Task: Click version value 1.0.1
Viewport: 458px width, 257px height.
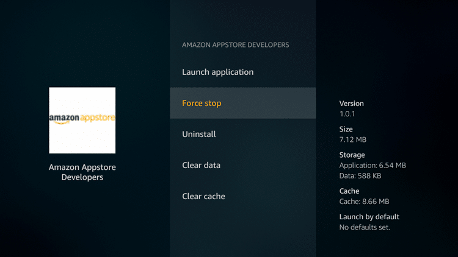Action: click(347, 114)
